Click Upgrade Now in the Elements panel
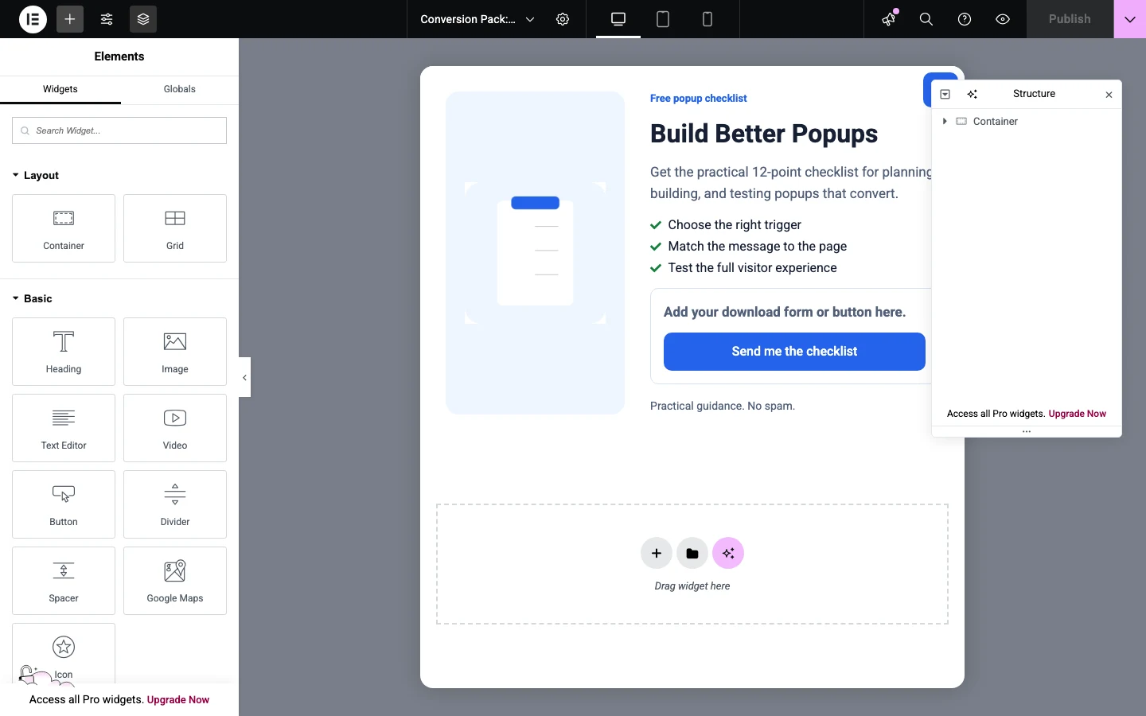This screenshot has height=716, width=1146. [178, 700]
